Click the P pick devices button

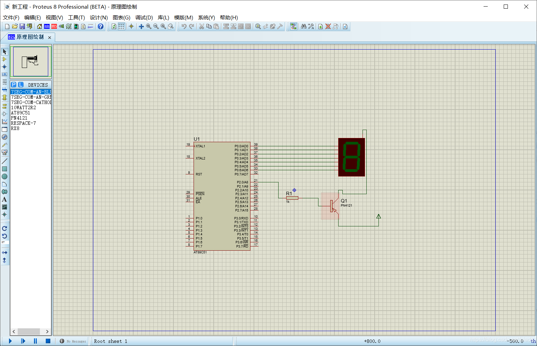click(x=14, y=85)
